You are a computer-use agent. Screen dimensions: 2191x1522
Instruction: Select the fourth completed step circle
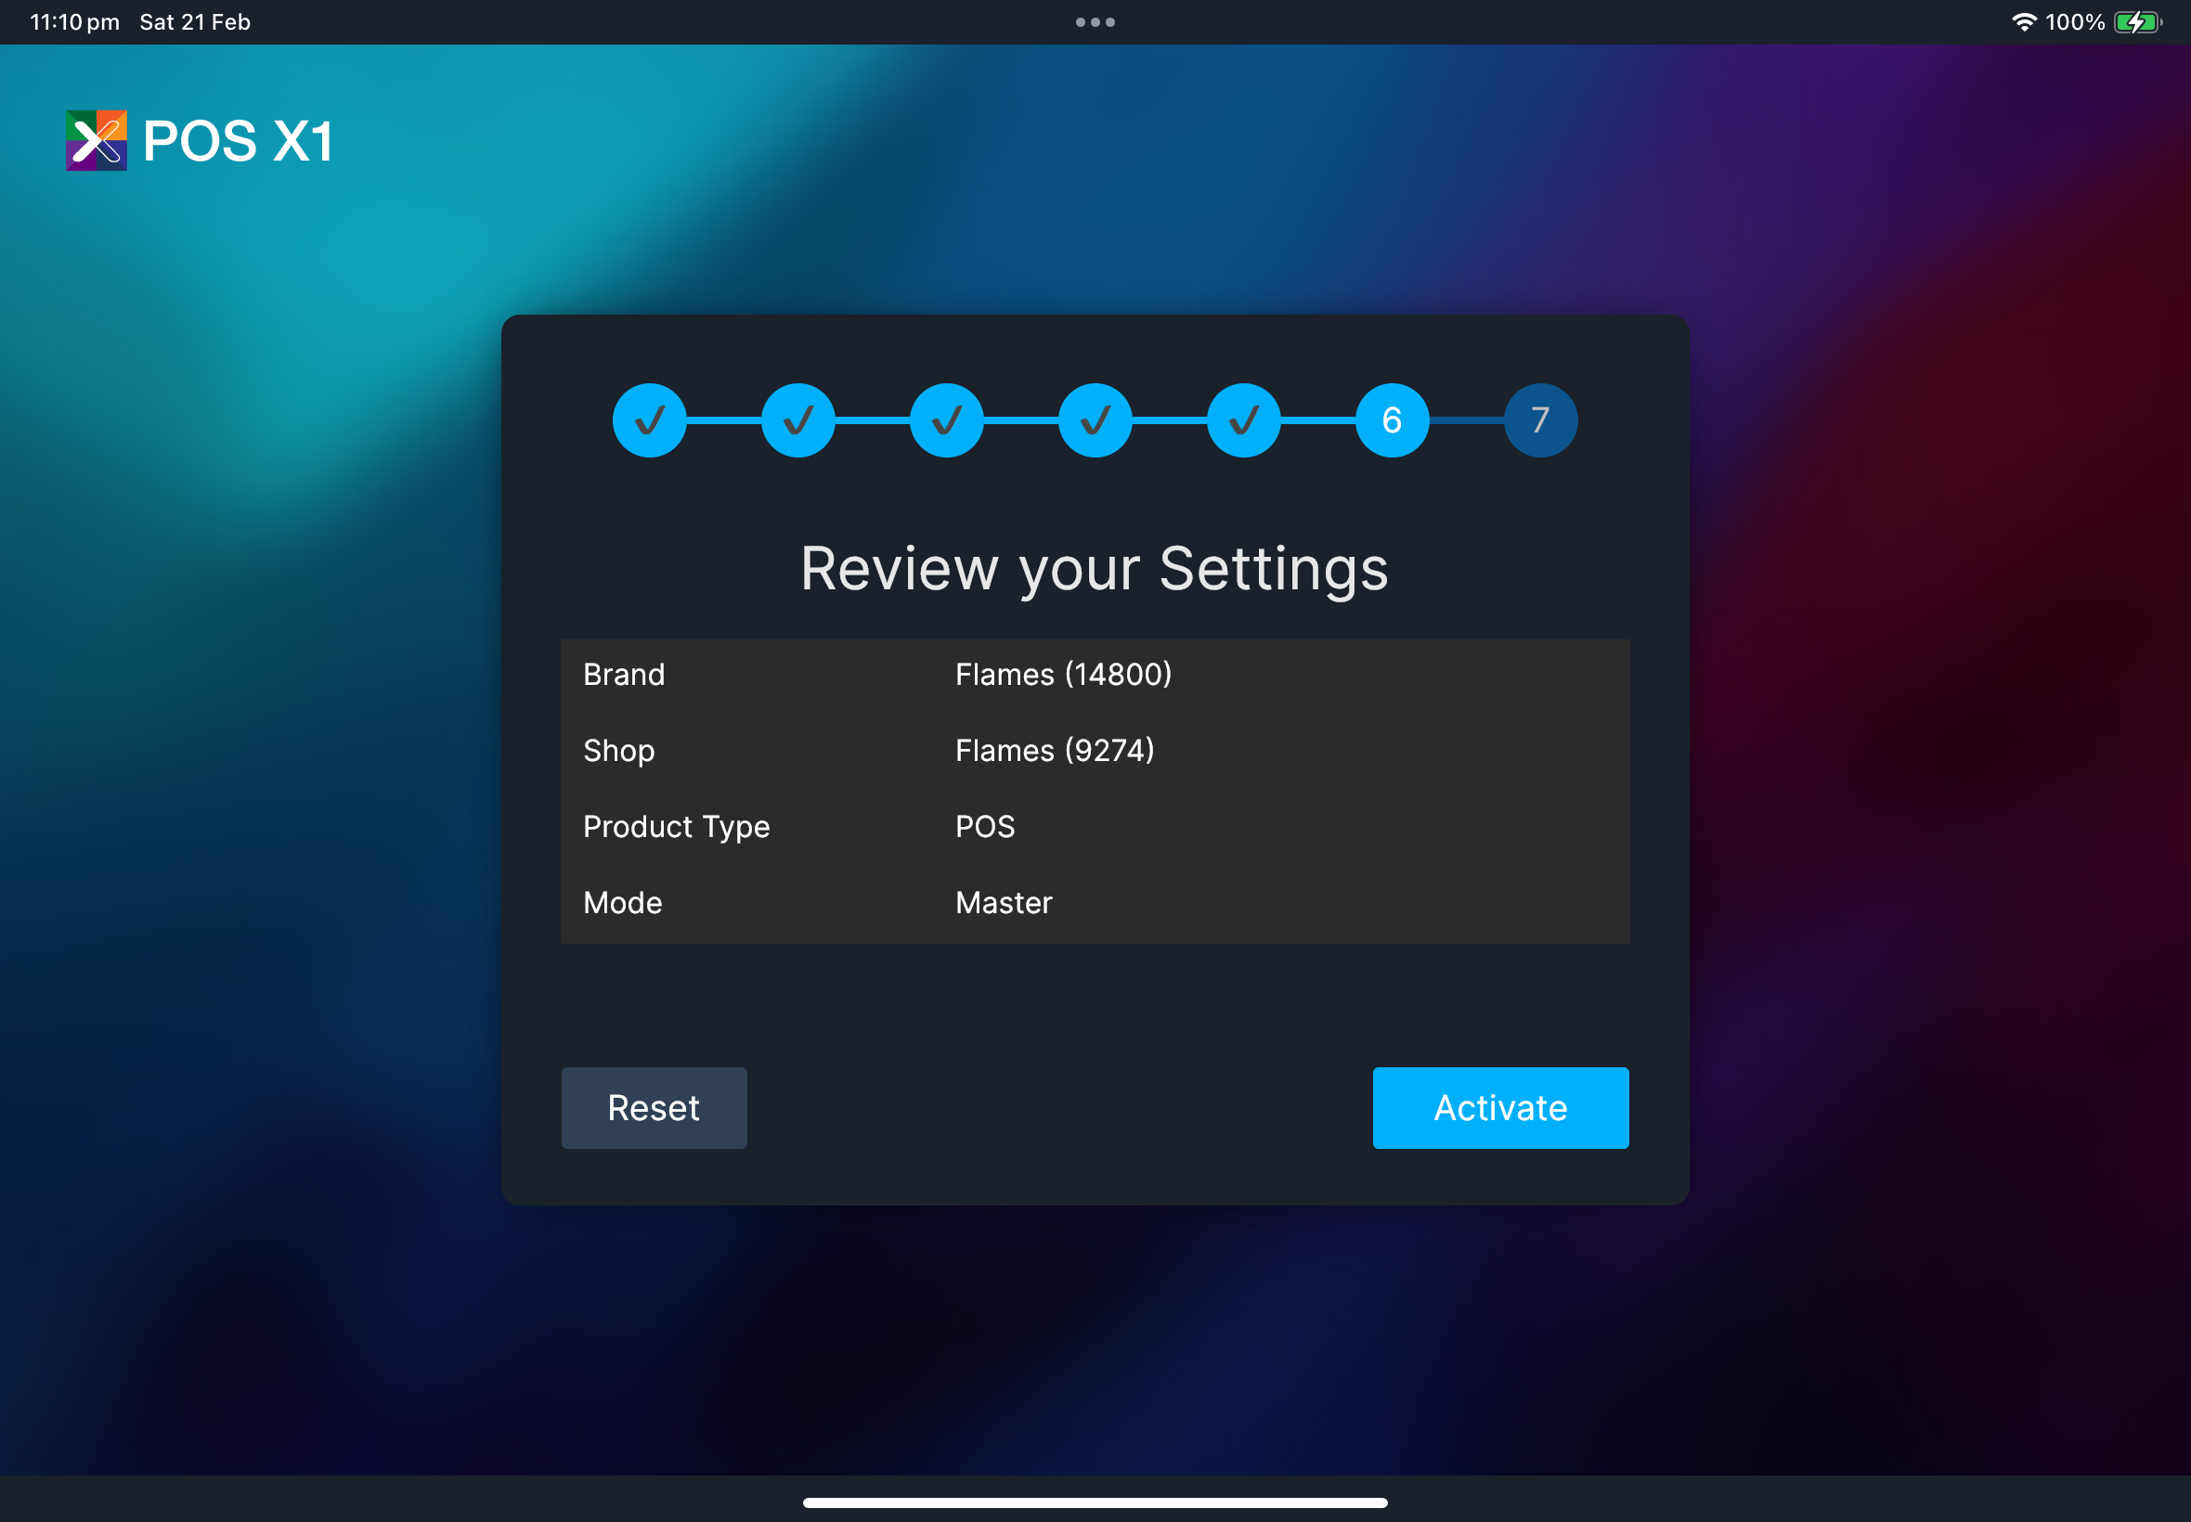[x=1095, y=419]
